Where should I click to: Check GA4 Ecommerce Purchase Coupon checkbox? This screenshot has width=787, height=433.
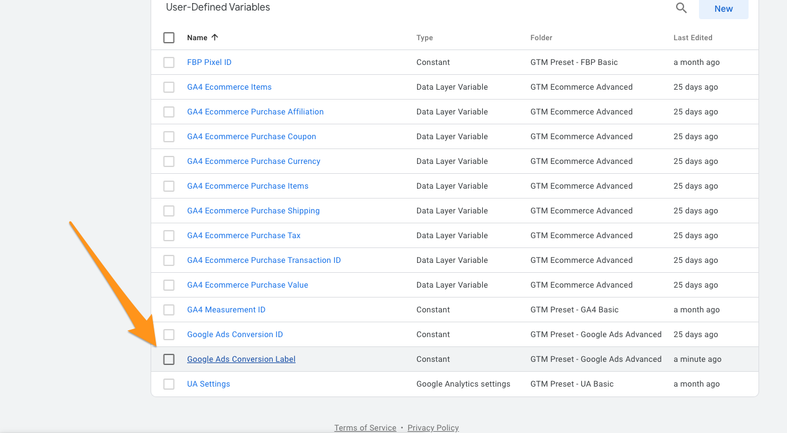169,137
